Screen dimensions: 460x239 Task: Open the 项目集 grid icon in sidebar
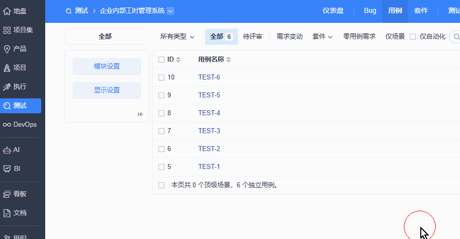tap(7, 30)
